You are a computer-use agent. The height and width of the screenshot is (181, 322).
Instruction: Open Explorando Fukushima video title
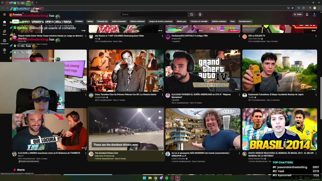[276, 95]
